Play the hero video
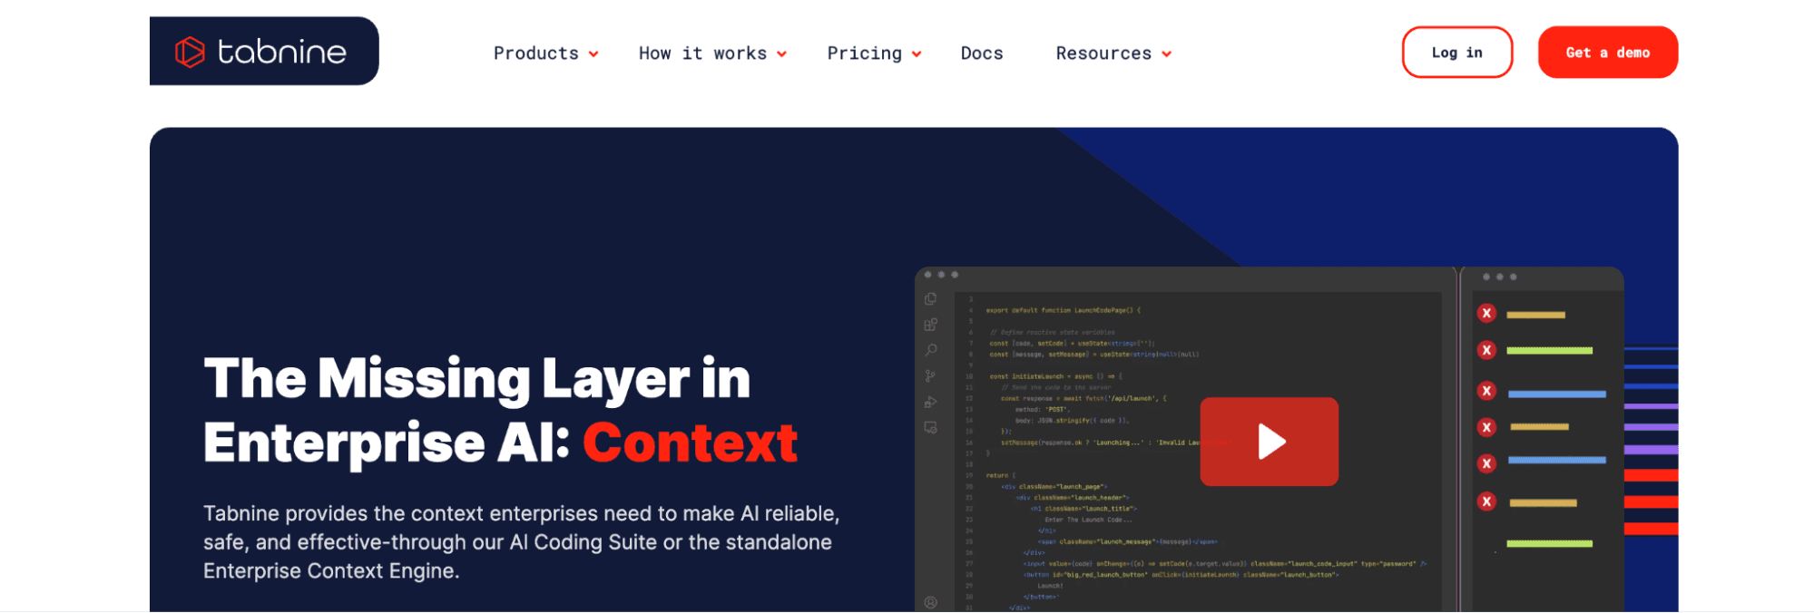 [1269, 442]
